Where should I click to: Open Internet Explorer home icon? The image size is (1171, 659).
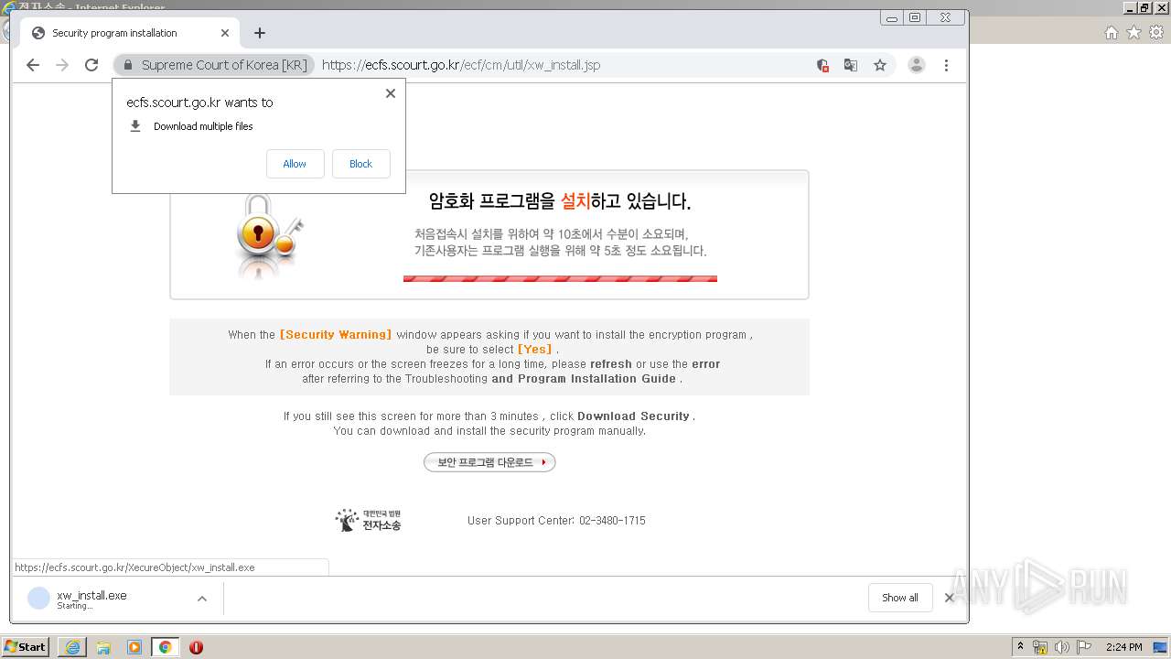point(1111,32)
